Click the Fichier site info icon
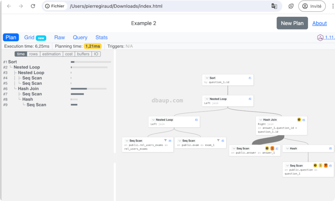335x201 pixels. [x=47, y=6]
